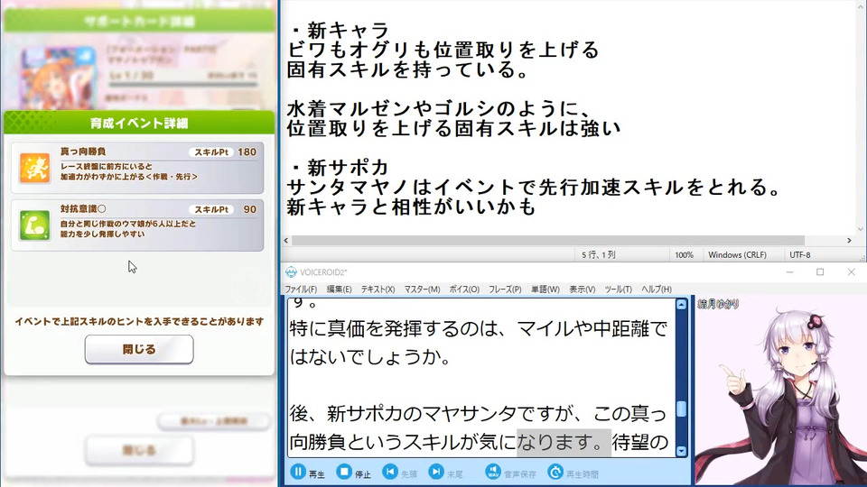Select the 対抗意識○ skill name text
Screen dimensions: 867x487
coord(83,208)
